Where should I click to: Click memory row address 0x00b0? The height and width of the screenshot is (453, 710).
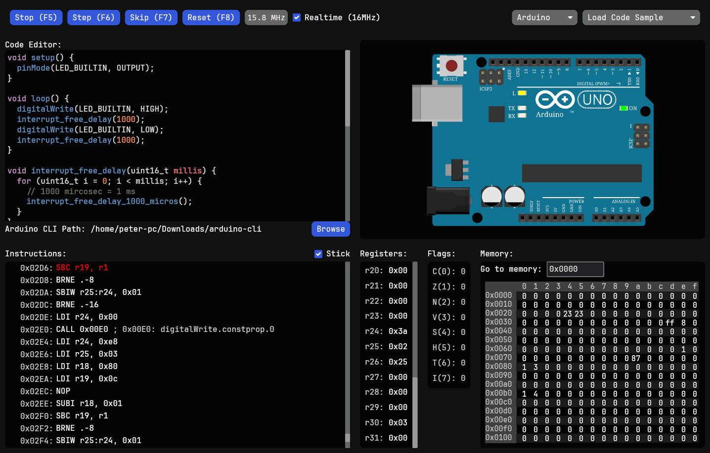(498, 393)
